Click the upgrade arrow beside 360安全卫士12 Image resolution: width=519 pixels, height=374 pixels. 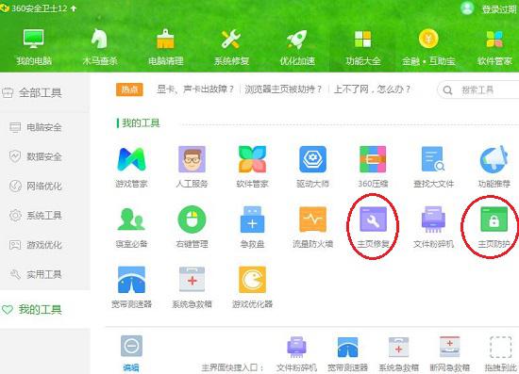(x=74, y=8)
